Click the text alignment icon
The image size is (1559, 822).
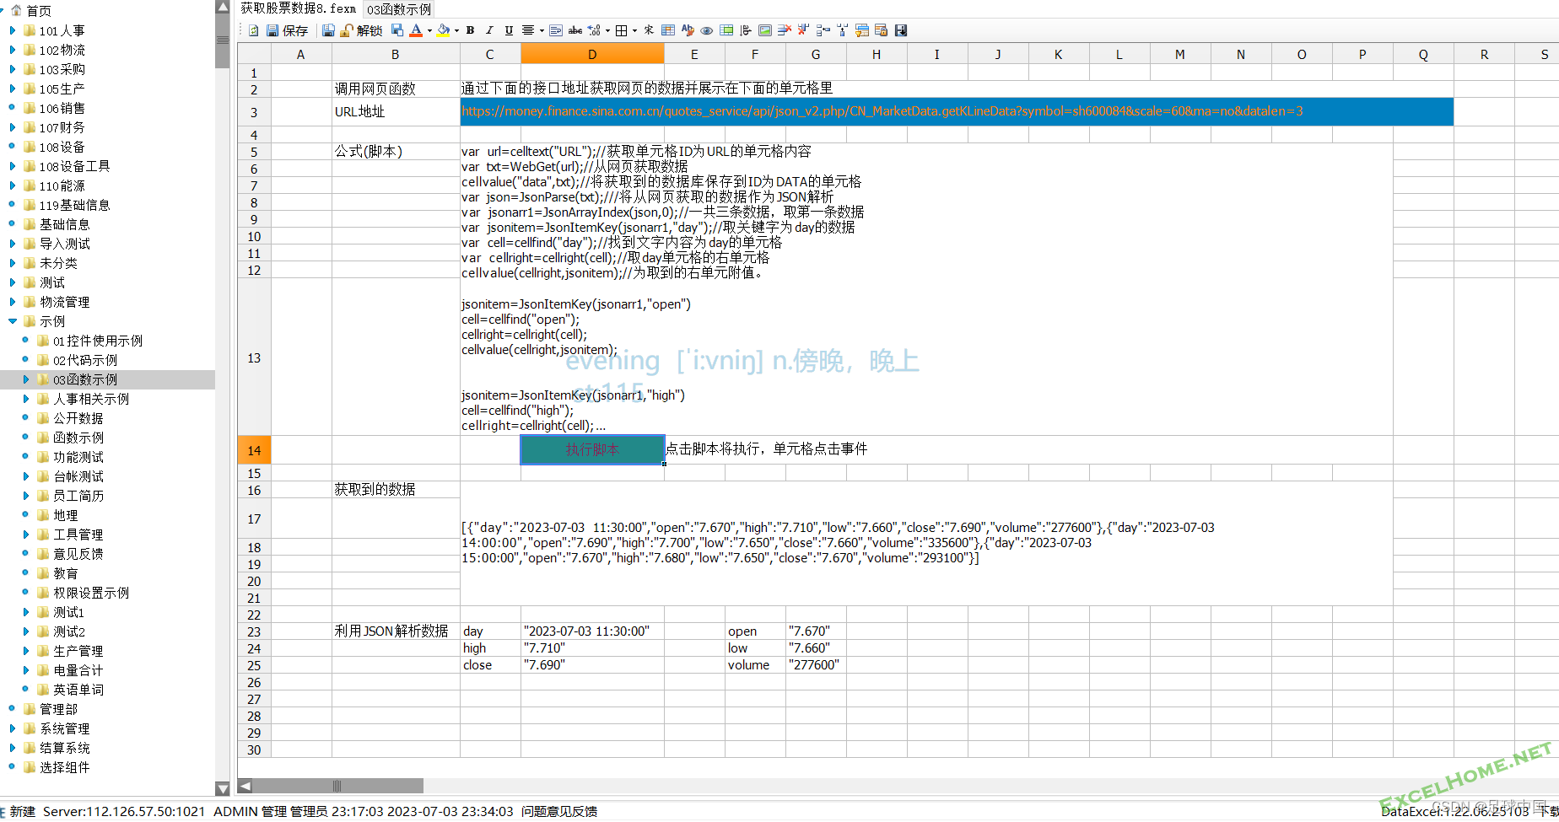tap(528, 30)
